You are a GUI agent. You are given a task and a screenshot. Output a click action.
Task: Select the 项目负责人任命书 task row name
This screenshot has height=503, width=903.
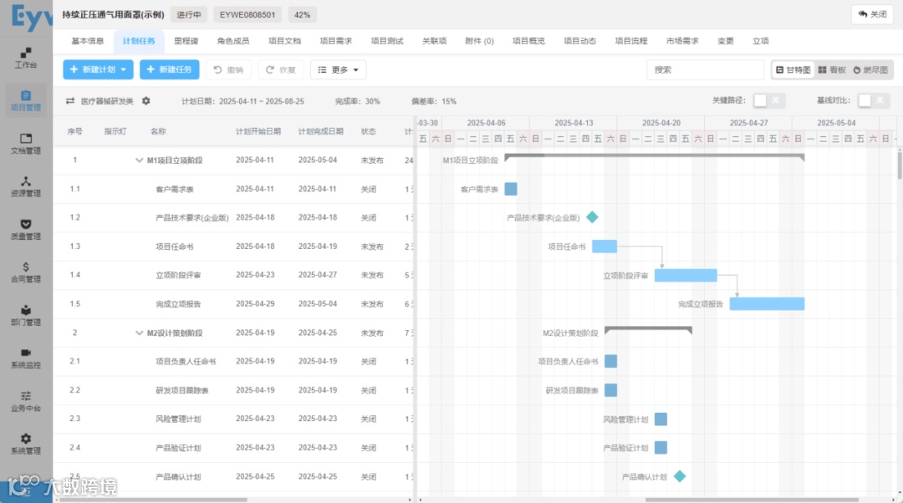(x=186, y=362)
